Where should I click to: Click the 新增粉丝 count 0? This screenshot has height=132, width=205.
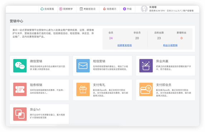(x=181, y=38)
